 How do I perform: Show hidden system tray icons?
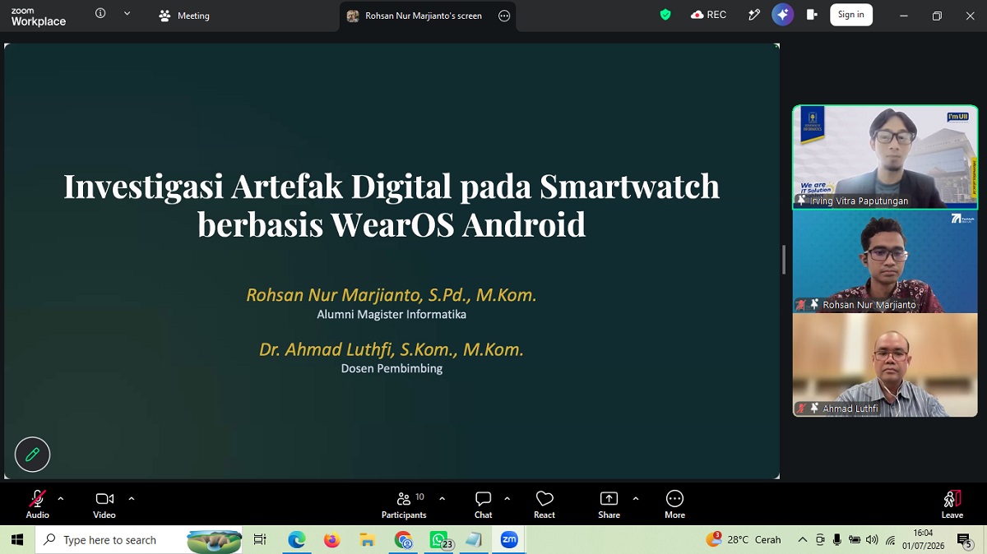803,540
